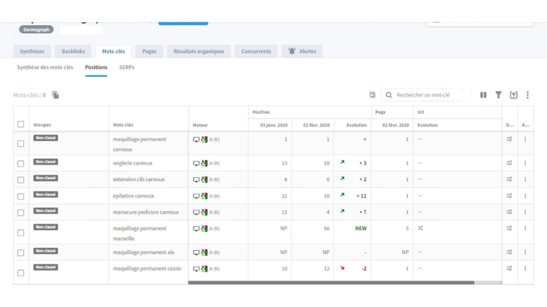Check the epilation carnoux row checkbox

pos(21,196)
